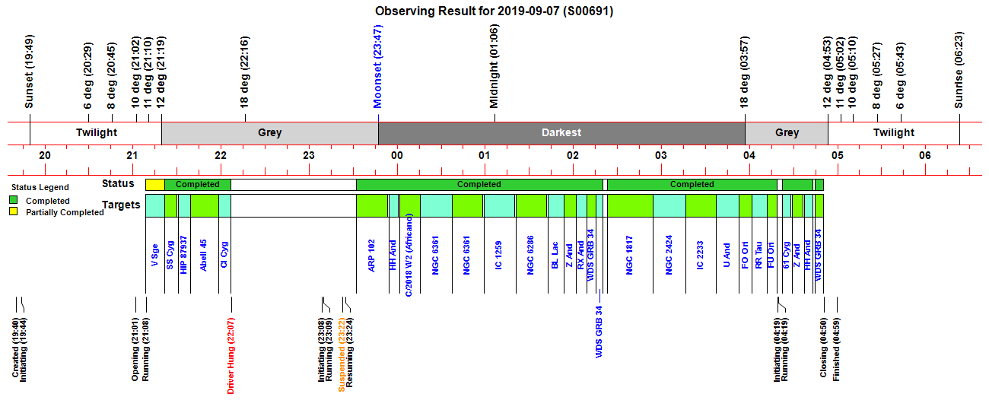Select the Running (21:08) event label
This screenshot has height=413, width=989.
click(145, 348)
